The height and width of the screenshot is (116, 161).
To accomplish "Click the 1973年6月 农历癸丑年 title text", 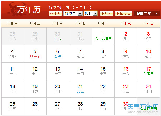I will click(x=70, y=7).
